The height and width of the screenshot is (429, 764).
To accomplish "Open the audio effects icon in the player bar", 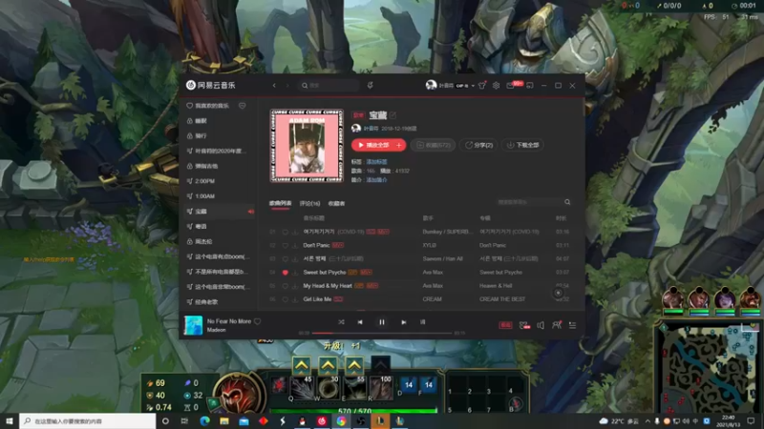I will click(523, 325).
